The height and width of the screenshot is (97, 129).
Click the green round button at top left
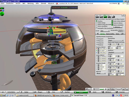point(2,14)
